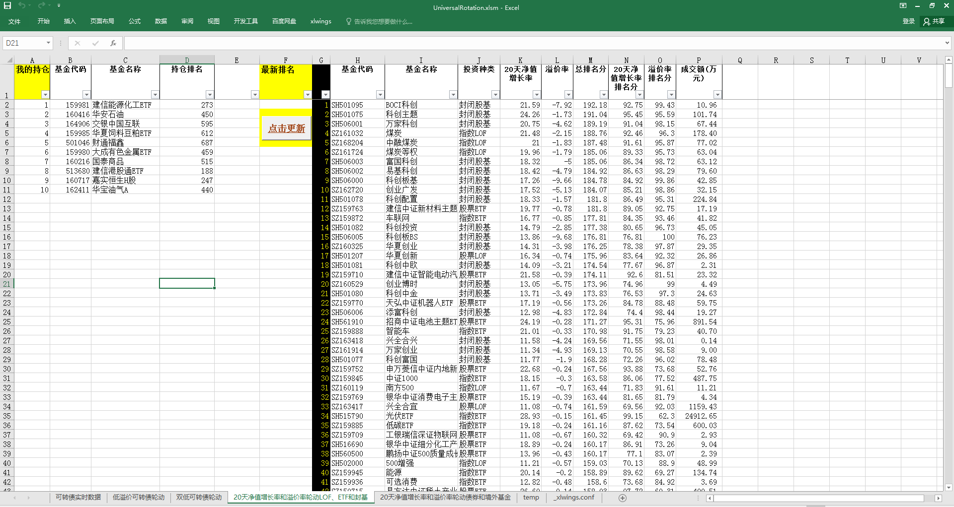The image size is (954, 507).
Task: Open the 公式 ribbon tab
Action: coord(134,21)
